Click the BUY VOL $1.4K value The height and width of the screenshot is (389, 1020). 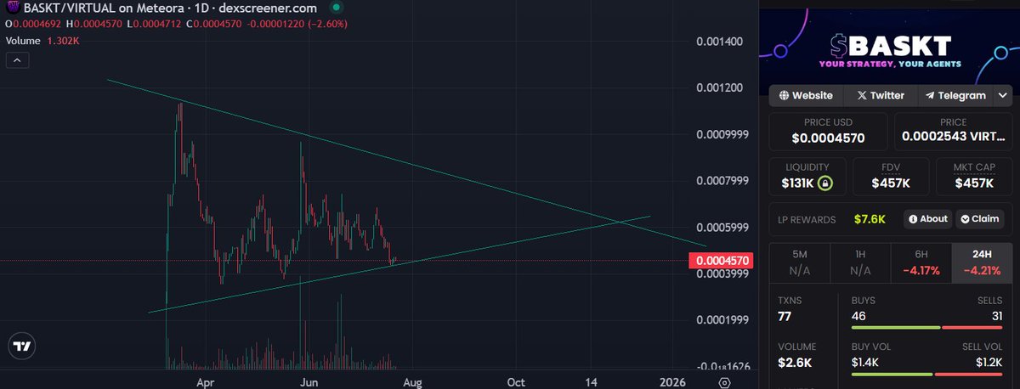point(865,363)
